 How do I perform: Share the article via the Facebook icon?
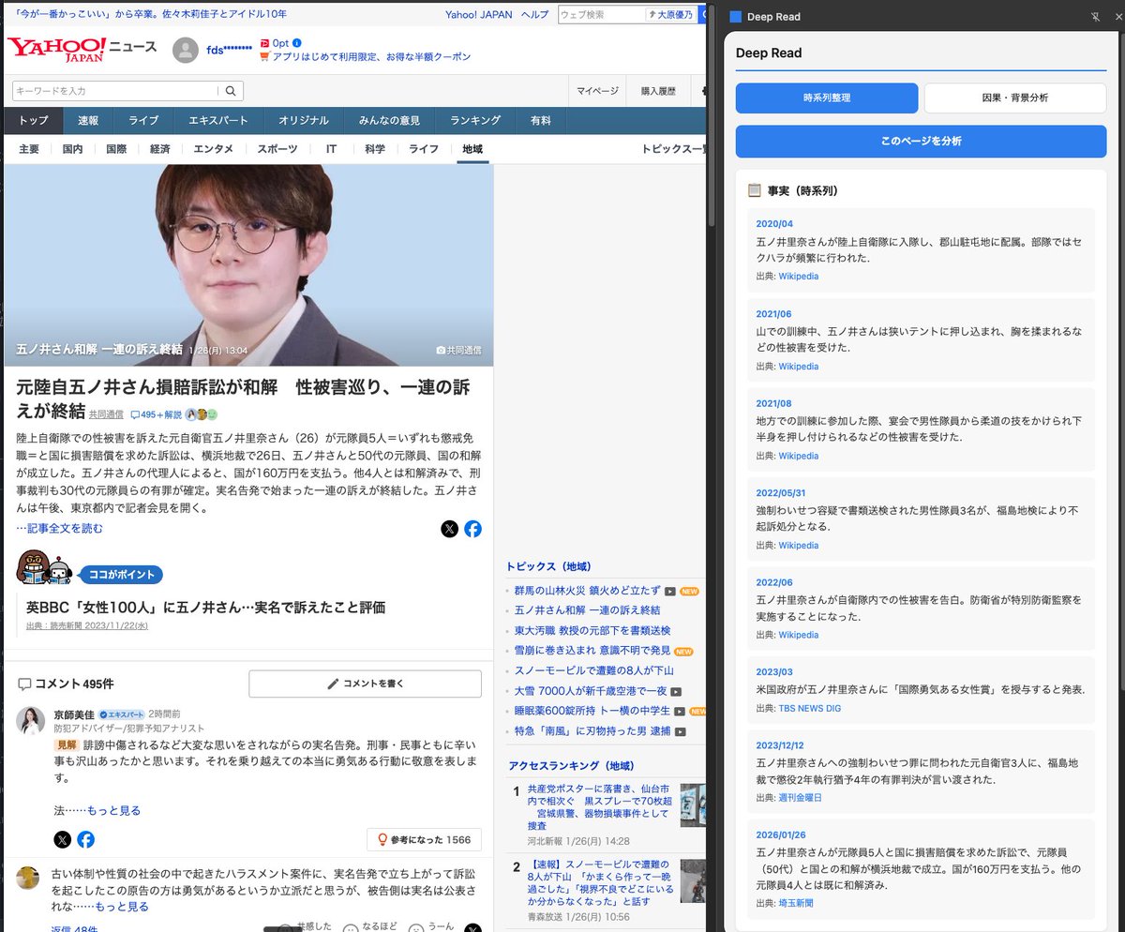[x=473, y=528]
